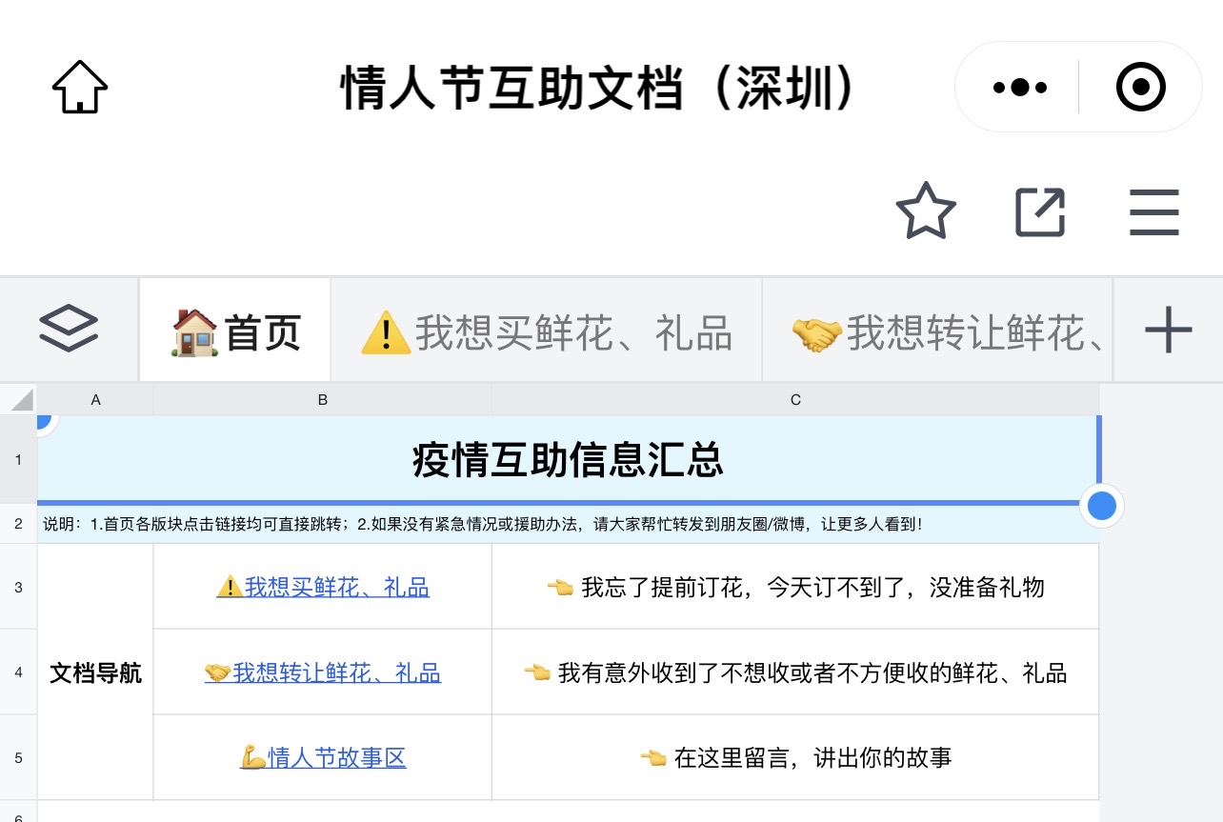
Task: Select column C header
Action: pos(795,400)
